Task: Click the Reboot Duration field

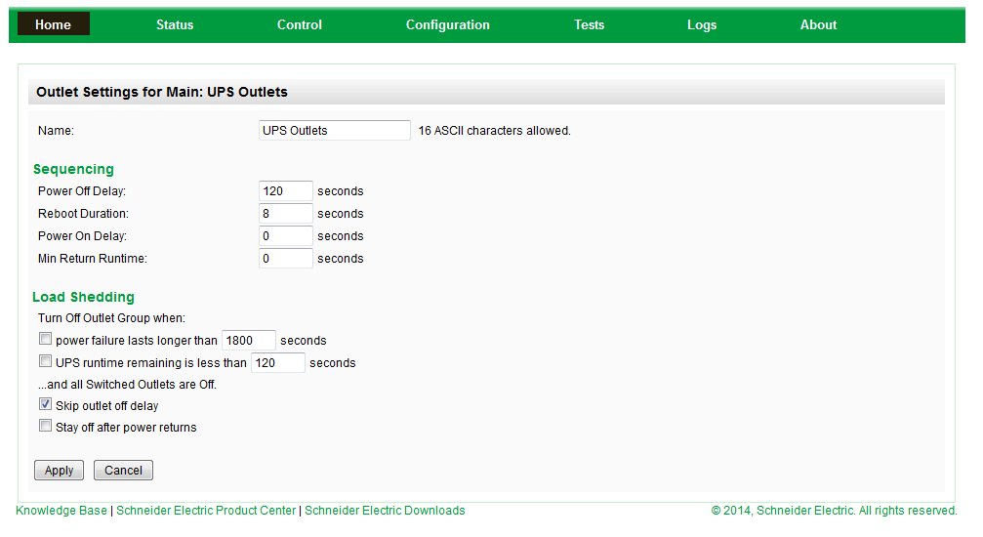Action: pyautogui.click(x=286, y=213)
